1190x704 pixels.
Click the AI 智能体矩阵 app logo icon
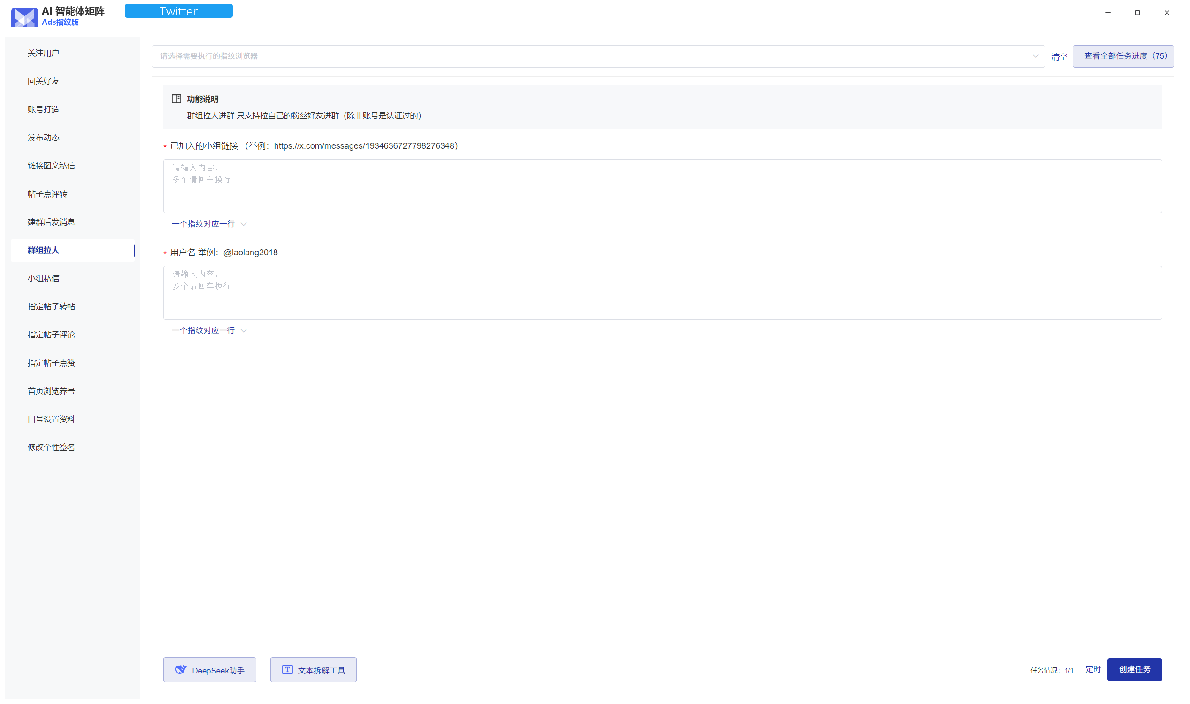pyautogui.click(x=24, y=16)
